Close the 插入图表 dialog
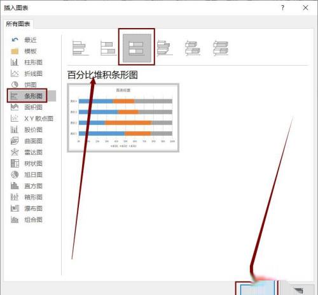The width and height of the screenshot is (318, 295). tap(305, 8)
